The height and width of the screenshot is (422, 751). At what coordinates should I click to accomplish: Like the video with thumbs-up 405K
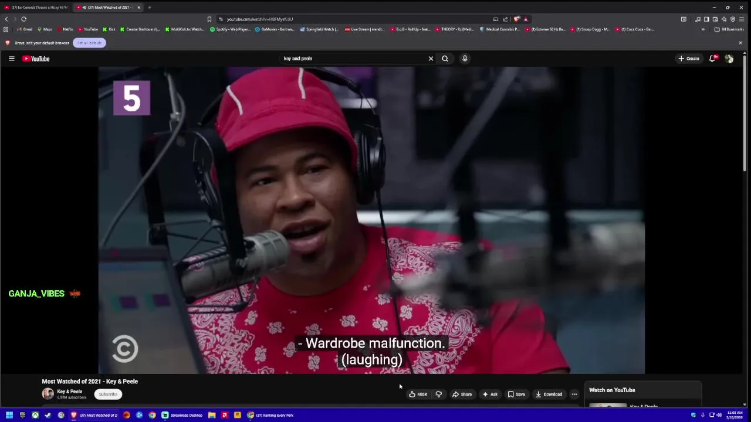(418, 394)
